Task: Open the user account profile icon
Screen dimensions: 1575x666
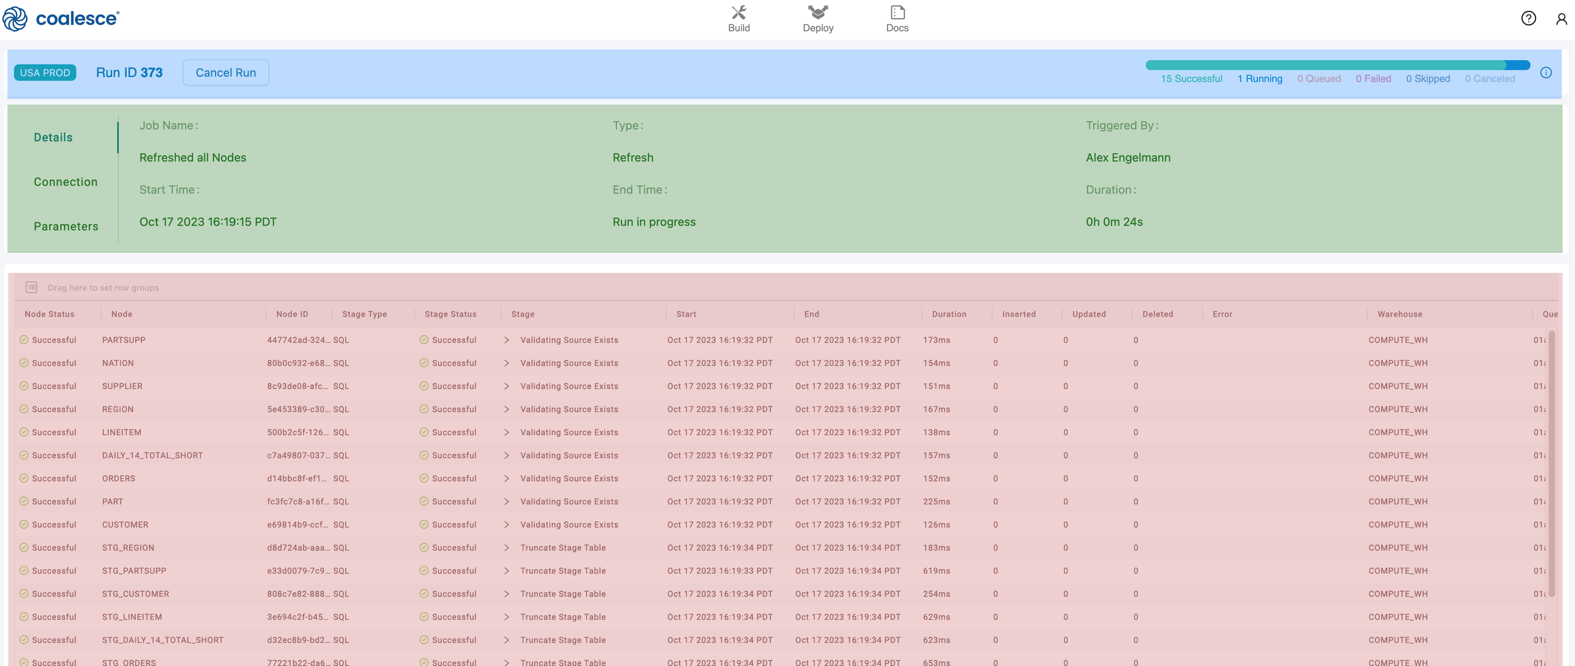Action: click(1561, 19)
